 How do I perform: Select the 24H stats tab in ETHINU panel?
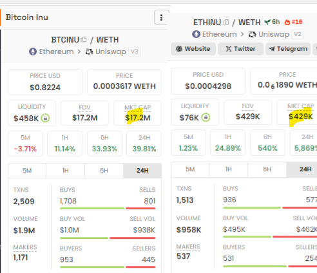tap(302, 169)
